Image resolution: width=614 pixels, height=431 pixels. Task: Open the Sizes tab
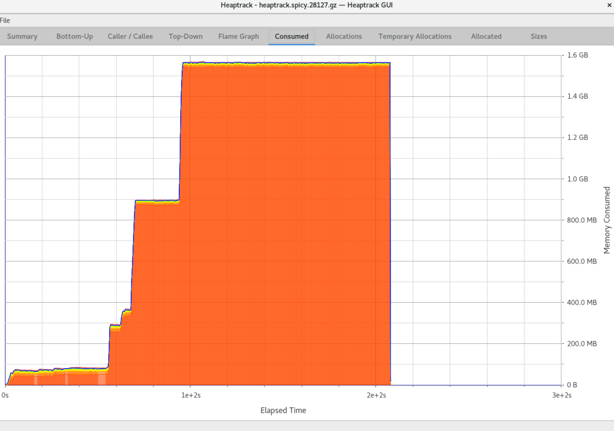point(539,36)
